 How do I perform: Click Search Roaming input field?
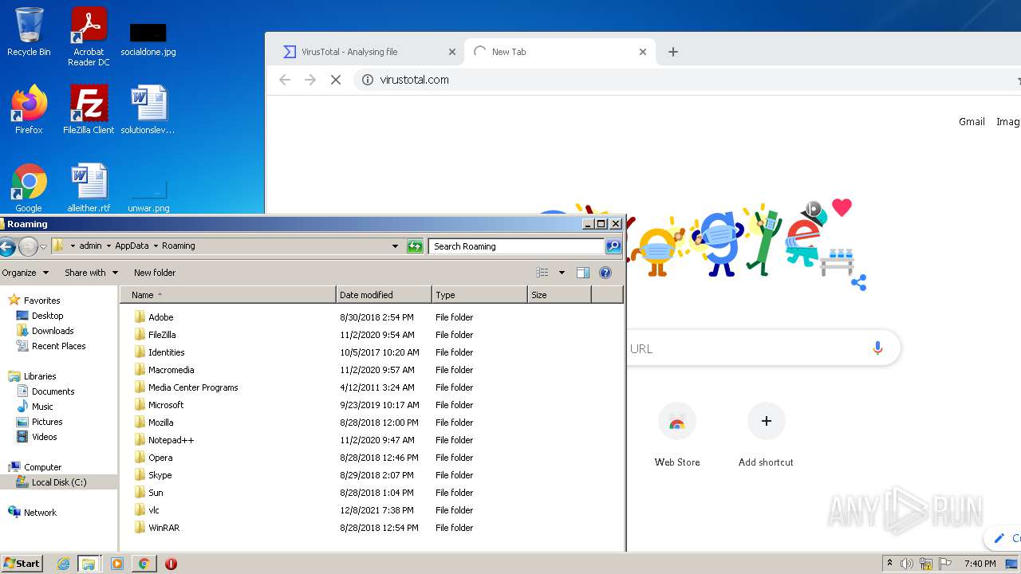517,246
